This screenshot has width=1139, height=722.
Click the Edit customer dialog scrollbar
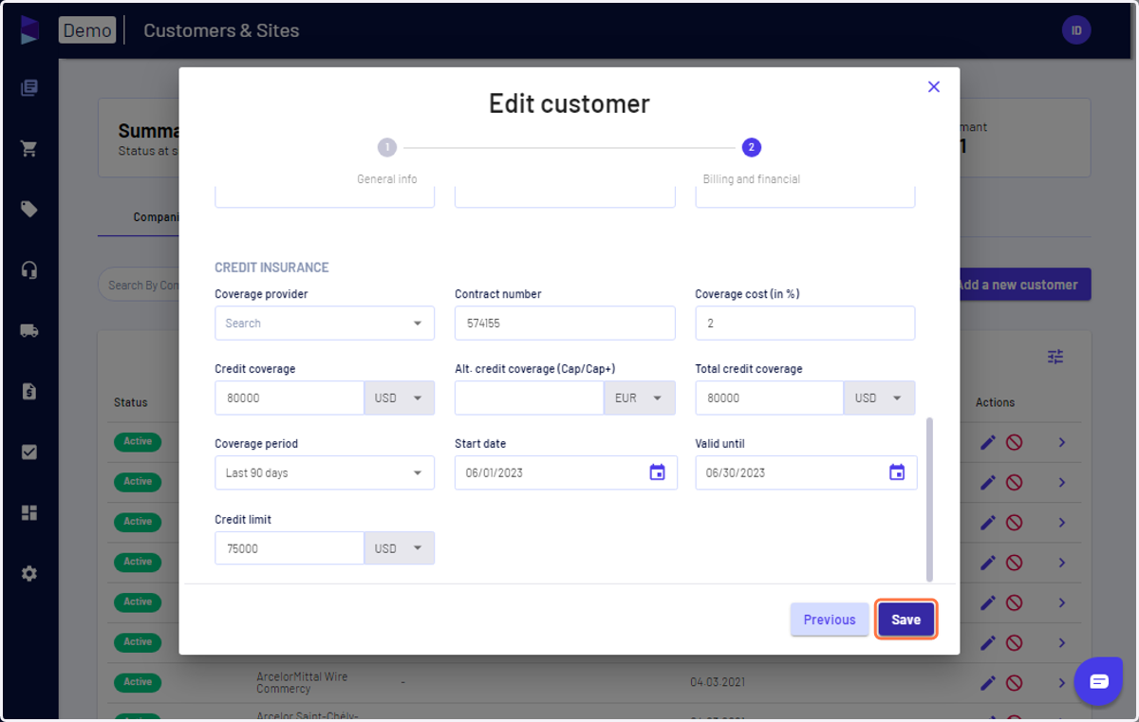click(x=929, y=499)
